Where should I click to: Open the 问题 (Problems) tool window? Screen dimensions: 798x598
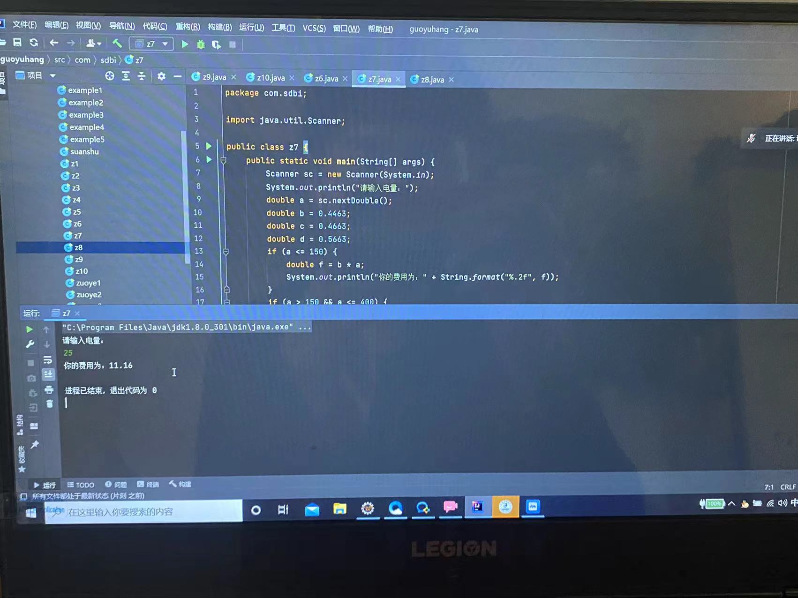[116, 485]
